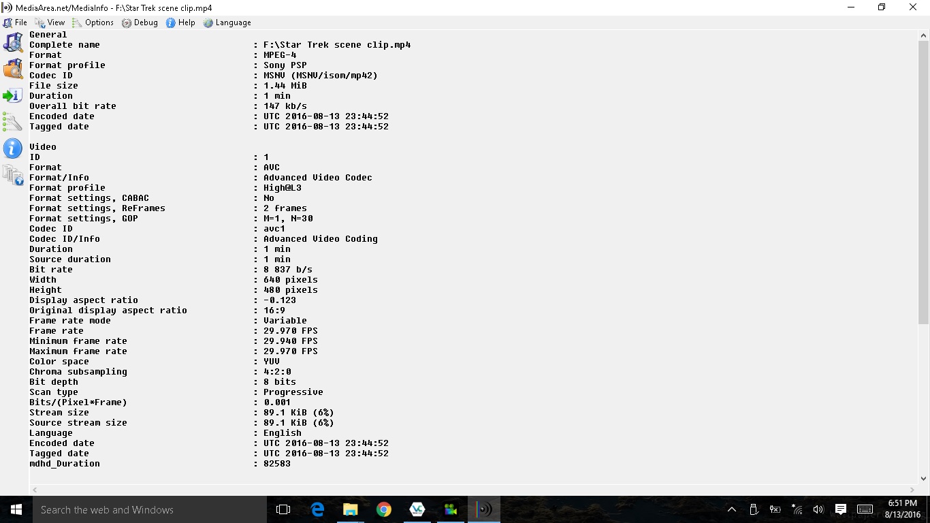Click the blue About info sidebar icon
This screenshot has width=930, height=523.
tap(13, 148)
